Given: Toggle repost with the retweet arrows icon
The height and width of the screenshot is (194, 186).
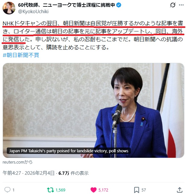Looking at the screenshot, I should pos(50,190).
